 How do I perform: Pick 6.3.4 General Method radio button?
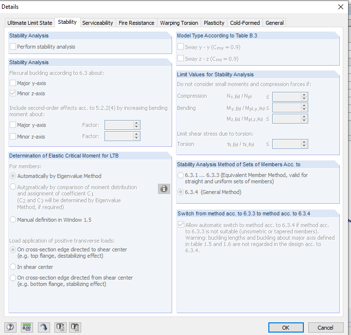tap(181, 192)
